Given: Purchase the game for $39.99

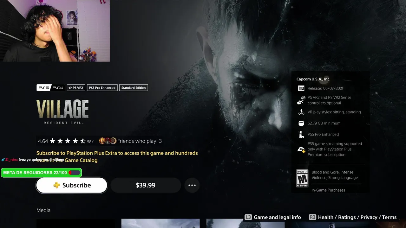Looking at the screenshot, I should click(x=146, y=185).
